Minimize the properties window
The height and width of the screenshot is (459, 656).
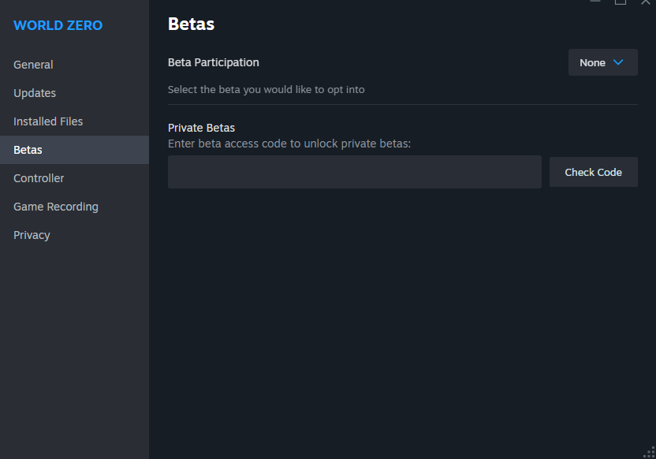point(595,2)
